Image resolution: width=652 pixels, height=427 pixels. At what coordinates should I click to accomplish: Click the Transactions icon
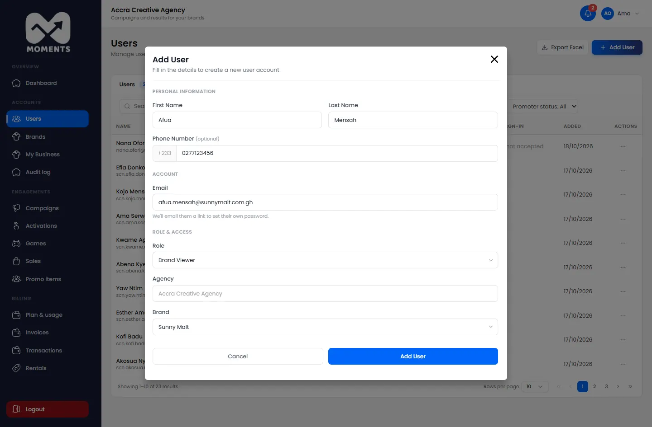pyautogui.click(x=16, y=351)
